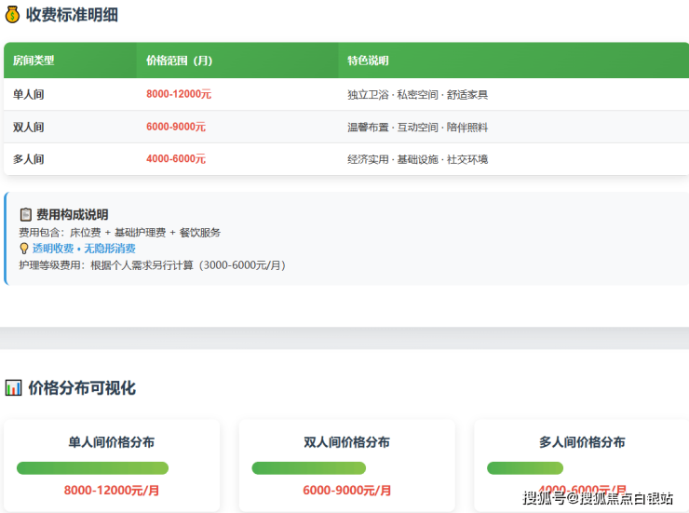
Task: Click the 4000-6000元 price in table
Action: tap(176, 159)
